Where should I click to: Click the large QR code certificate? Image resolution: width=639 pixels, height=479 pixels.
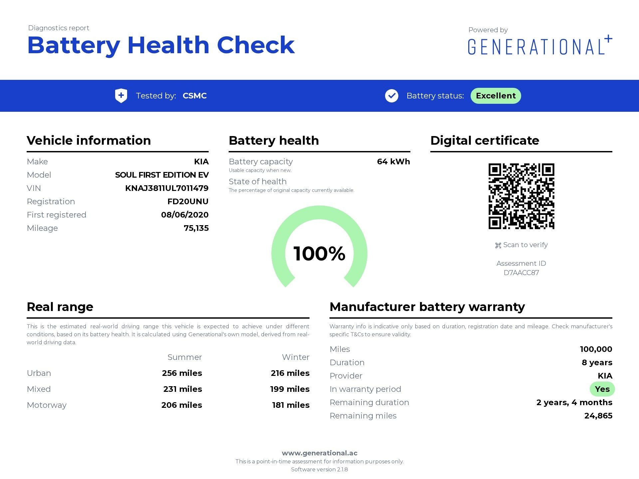(521, 196)
